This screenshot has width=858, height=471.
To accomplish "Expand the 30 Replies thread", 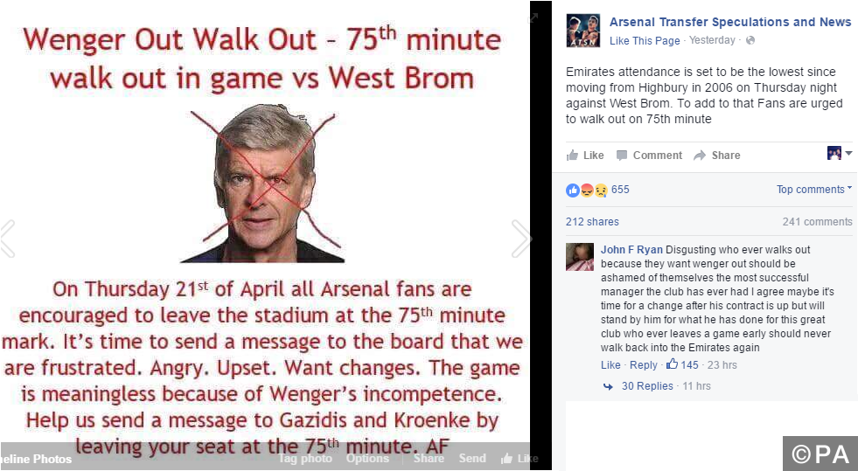I will (647, 385).
